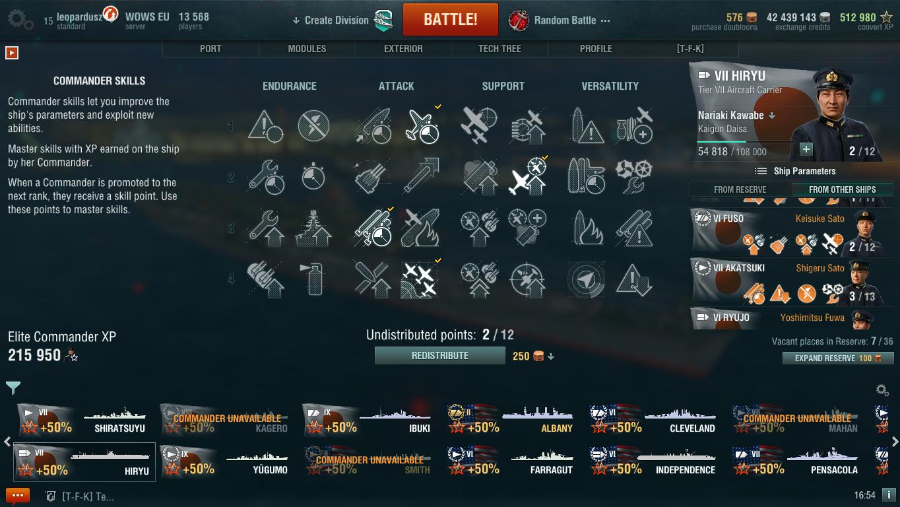Select the FROM RESERVE tab
Image resolution: width=900 pixels, height=507 pixels.
740,189
